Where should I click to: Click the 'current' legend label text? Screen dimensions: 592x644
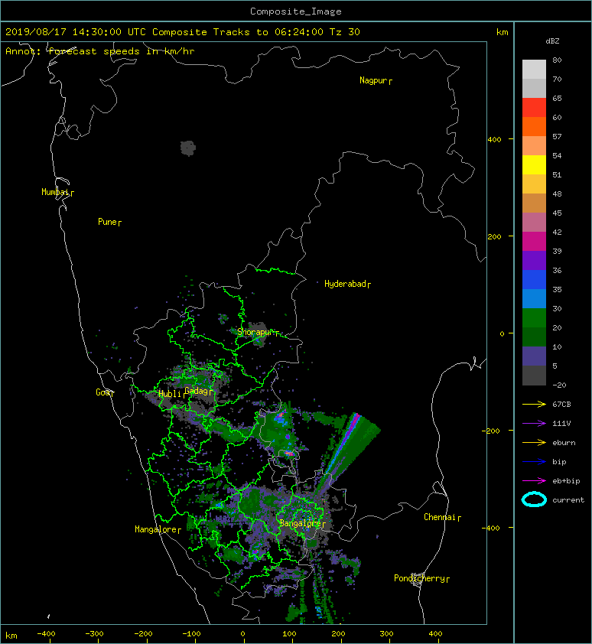568,500
